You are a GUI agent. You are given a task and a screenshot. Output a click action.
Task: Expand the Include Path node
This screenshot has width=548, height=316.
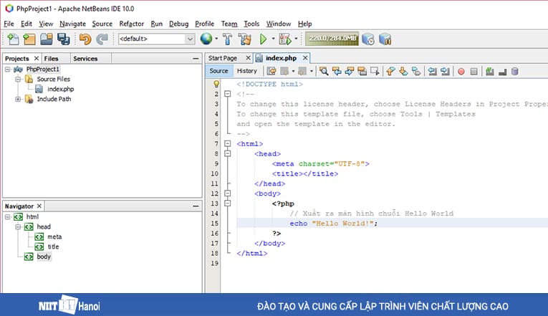coord(18,99)
